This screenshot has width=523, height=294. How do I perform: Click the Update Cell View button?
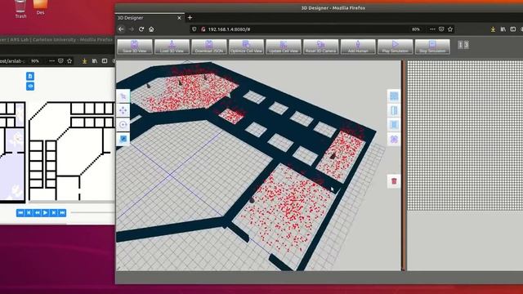[284, 47]
